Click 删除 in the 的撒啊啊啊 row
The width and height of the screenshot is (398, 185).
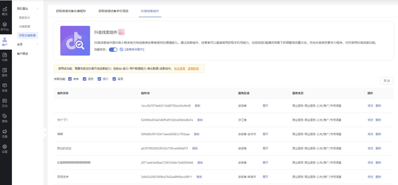click(x=378, y=162)
